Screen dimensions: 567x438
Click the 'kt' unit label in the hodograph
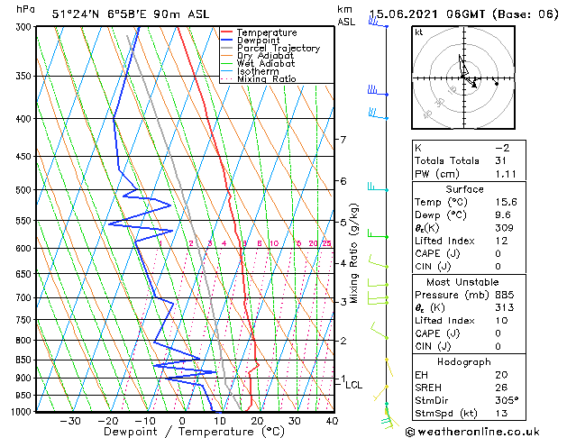[419, 32]
